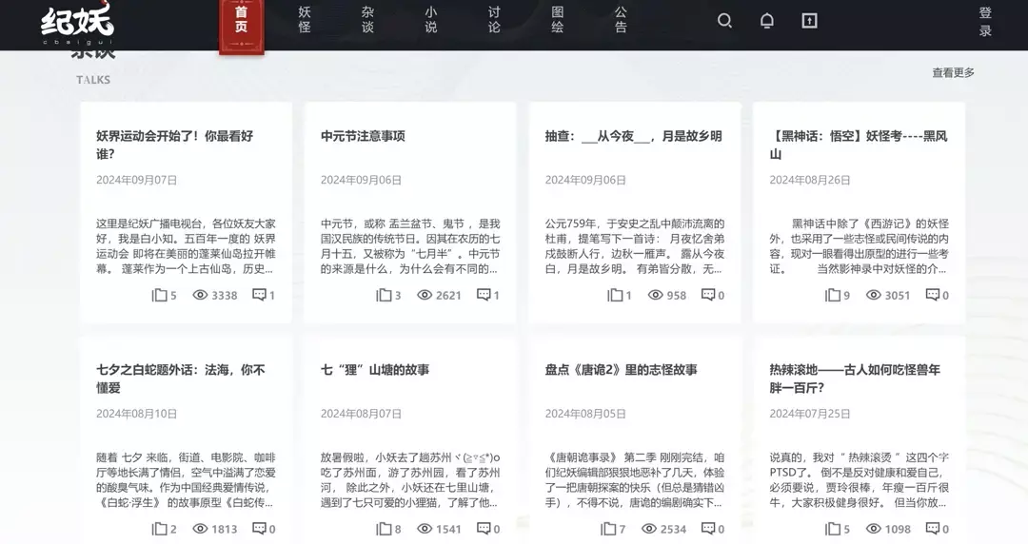The width and height of the screenshot is (1028, 544).
Task: Open the 公告 announcements menu
Action: coord(621,20)
